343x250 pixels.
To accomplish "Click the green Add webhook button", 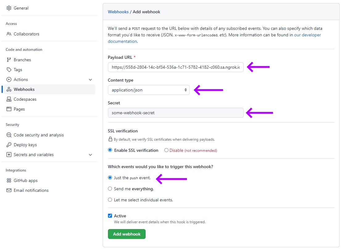I will coord(127,234).
